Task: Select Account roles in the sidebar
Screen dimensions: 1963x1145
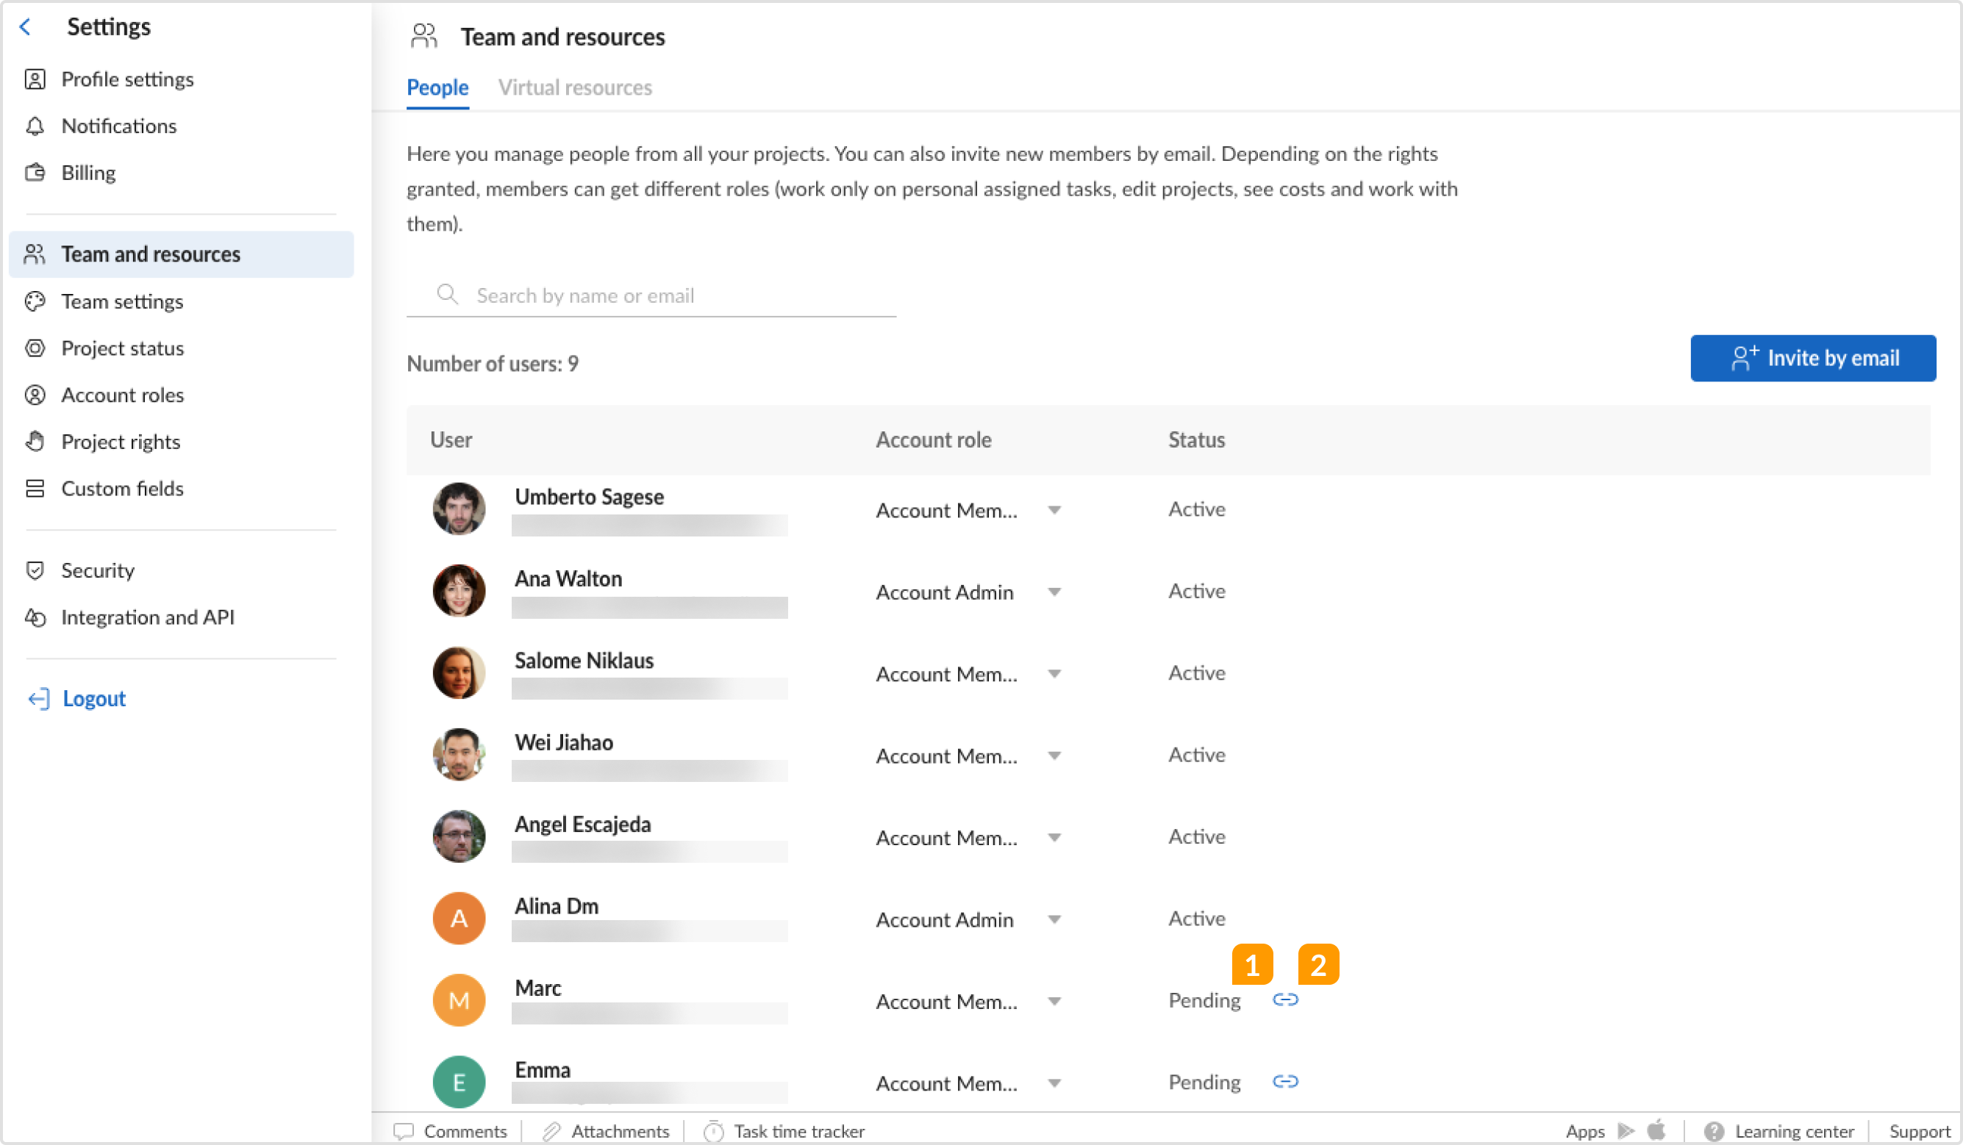Action: (x=122, y=395)
